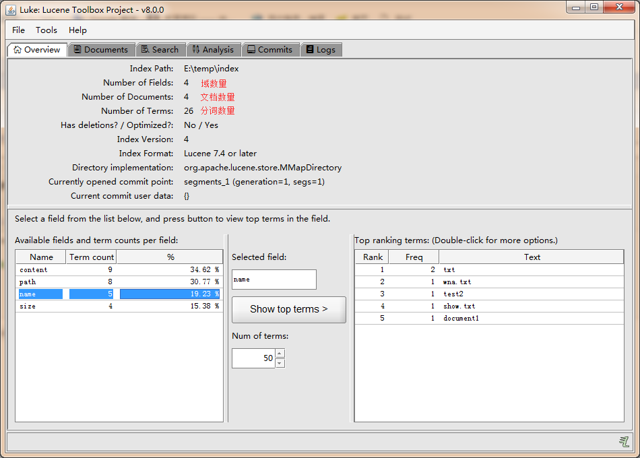Click the Lucene logo icon in status bar

[624, 441]
